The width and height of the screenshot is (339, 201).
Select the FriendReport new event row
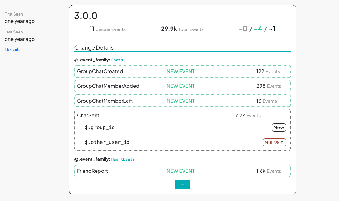(x=182, y=171)
